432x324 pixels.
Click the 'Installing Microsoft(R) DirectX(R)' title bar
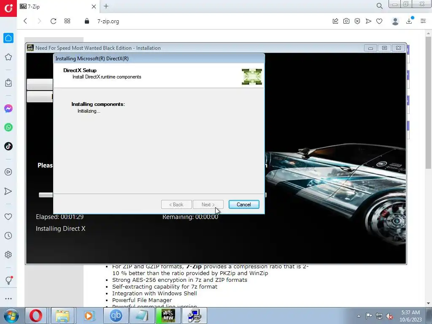(159, 58)
